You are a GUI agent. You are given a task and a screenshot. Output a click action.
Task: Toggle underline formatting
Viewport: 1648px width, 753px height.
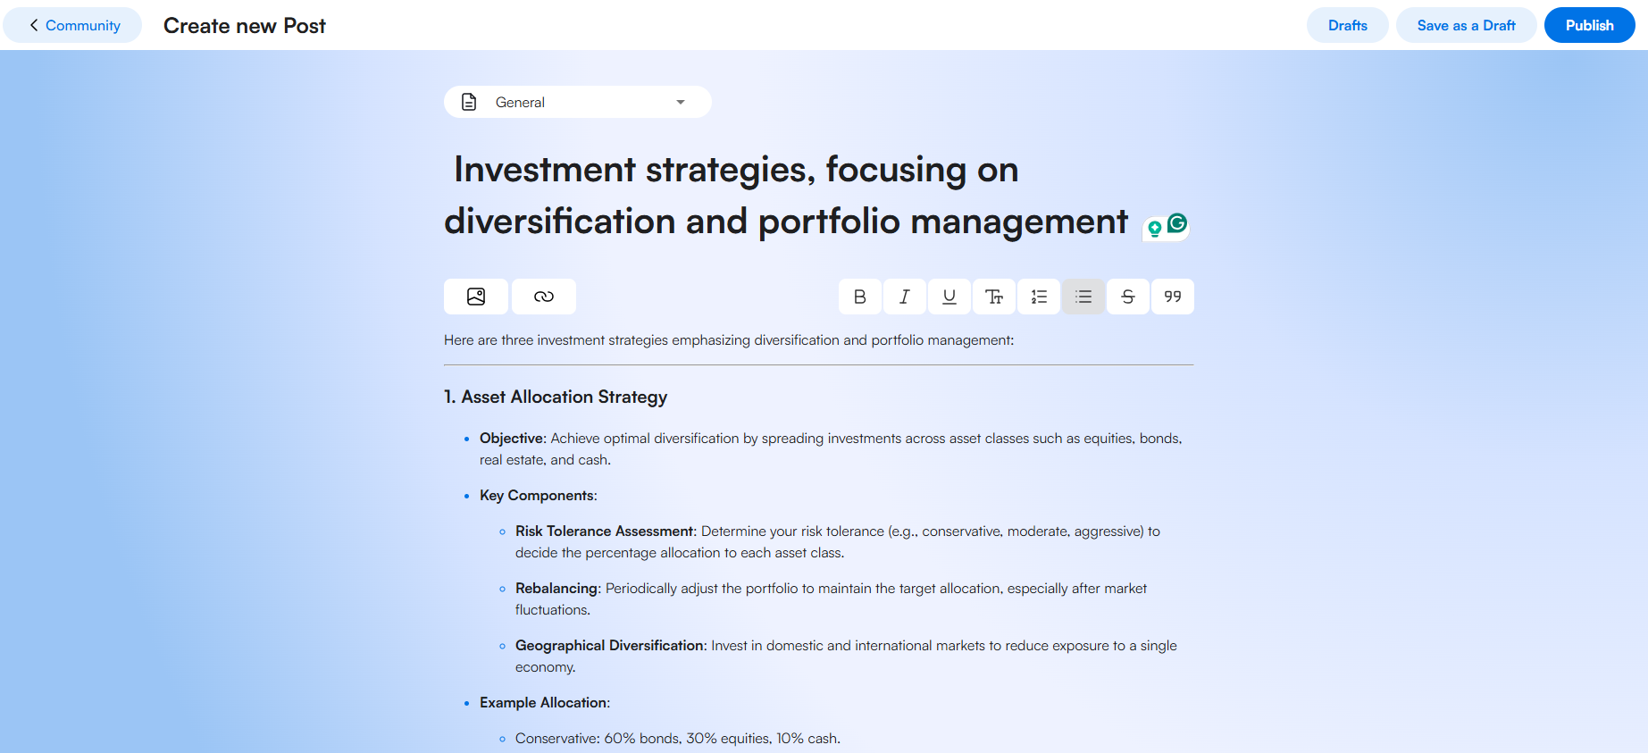click(949, 297)
